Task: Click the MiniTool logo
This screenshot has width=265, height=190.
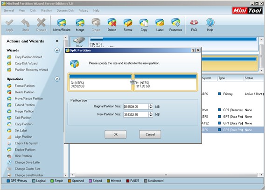Action: click(247, 11)
